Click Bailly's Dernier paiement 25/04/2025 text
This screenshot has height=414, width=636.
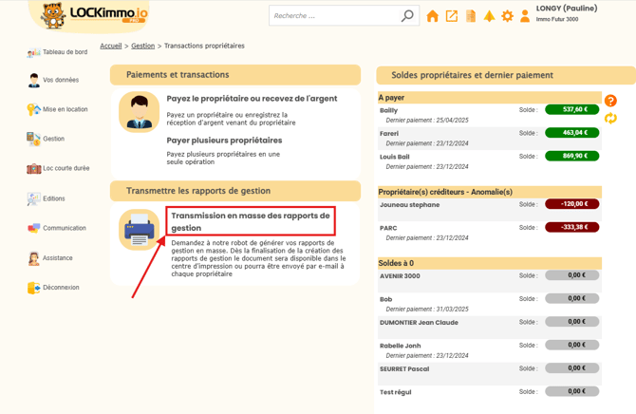tap(427, 121)
